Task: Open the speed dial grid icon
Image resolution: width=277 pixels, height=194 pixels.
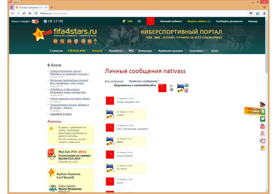Action: click(x=30, y=13)
